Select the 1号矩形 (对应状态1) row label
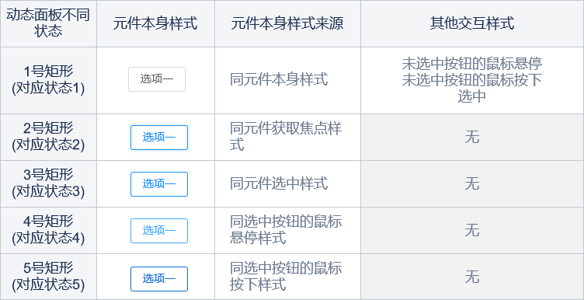Viewport: 584px width, 300px height. pos(48,80)
